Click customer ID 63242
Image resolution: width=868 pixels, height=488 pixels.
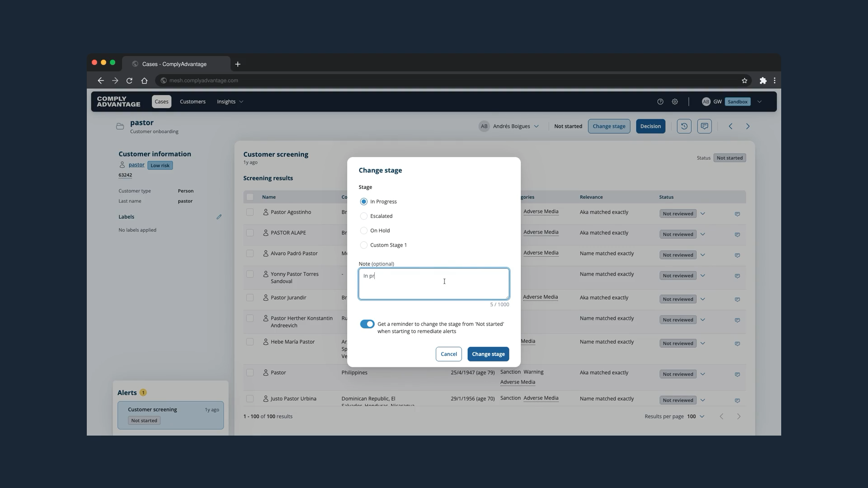125,175
